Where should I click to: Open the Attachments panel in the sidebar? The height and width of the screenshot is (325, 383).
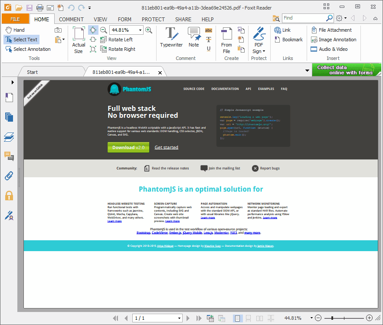pyautogui.click(x=9, y=176)
